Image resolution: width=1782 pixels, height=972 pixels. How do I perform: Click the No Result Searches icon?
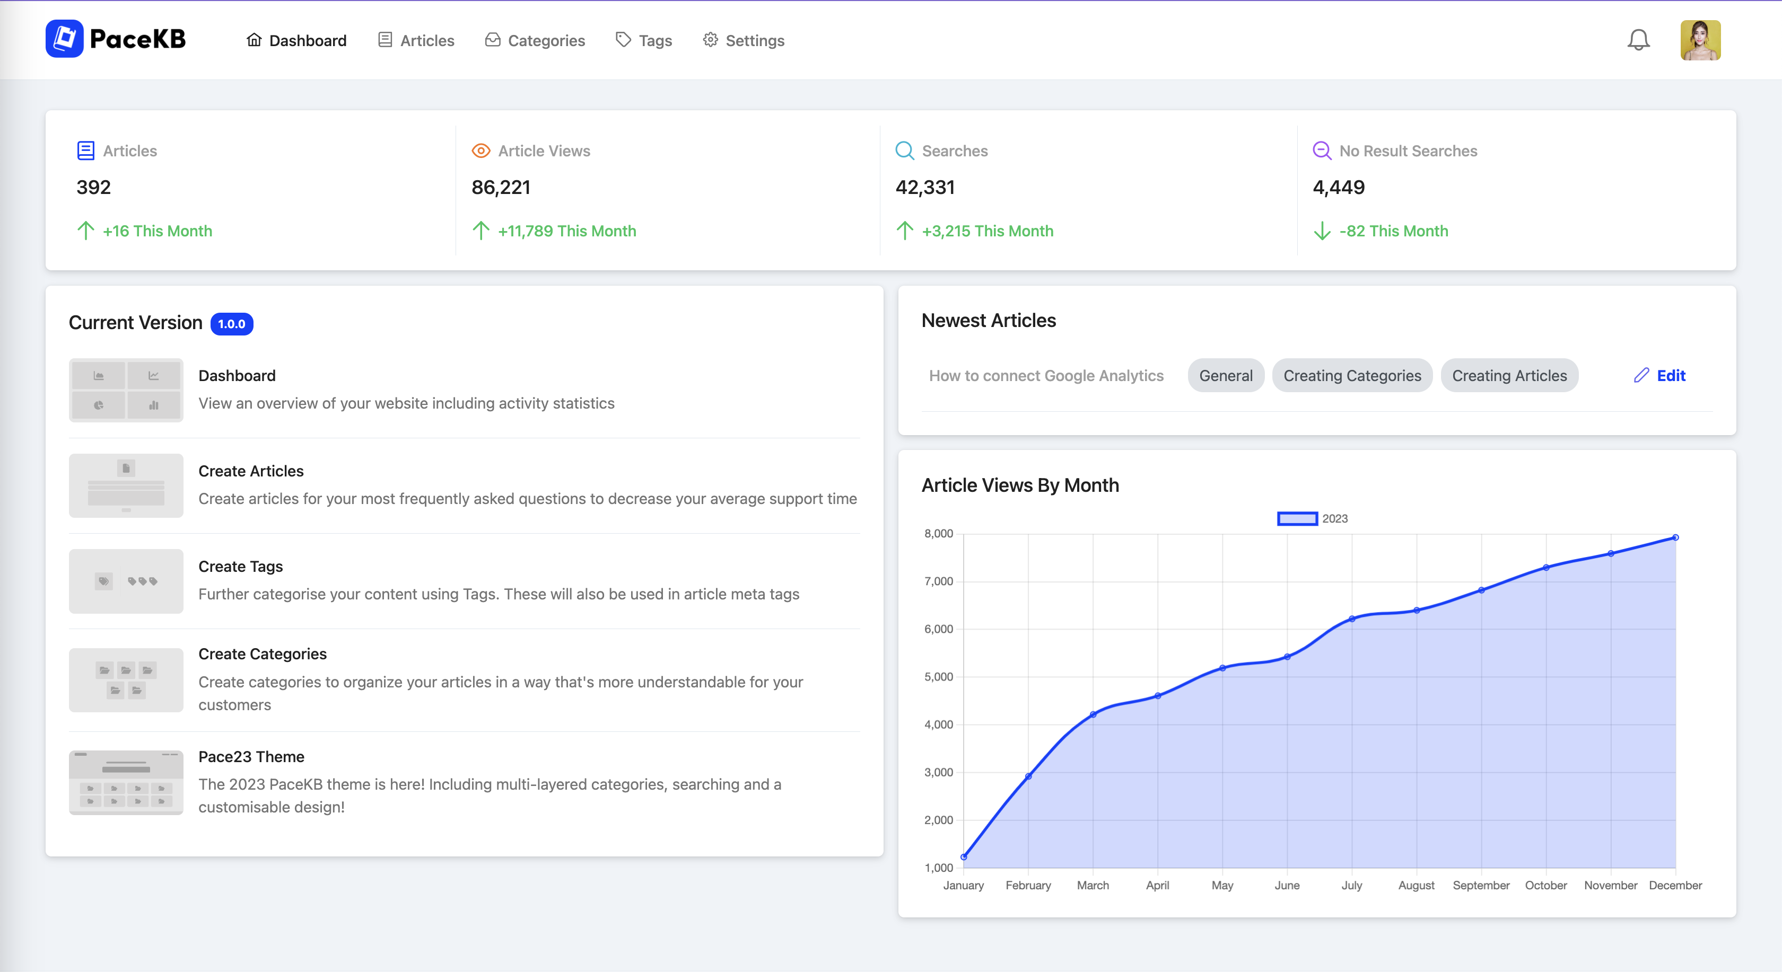click(1321, 151)
